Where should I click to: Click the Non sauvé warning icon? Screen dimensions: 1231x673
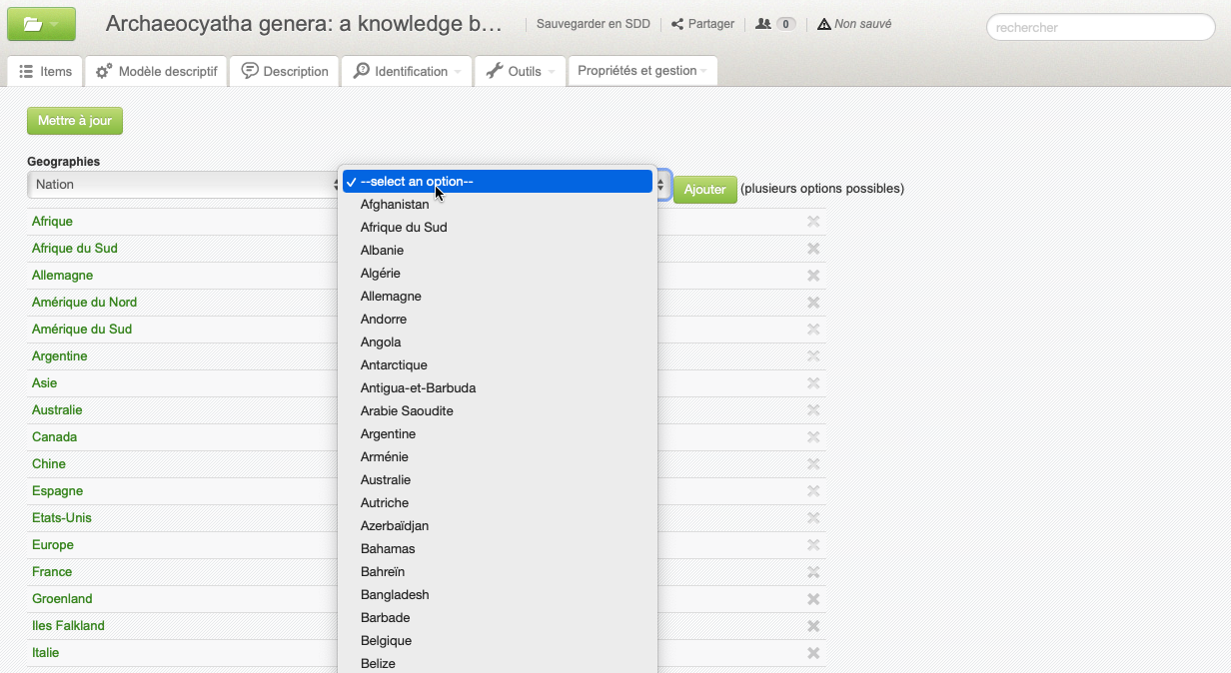pyautogui.click(x=823, y=24)
